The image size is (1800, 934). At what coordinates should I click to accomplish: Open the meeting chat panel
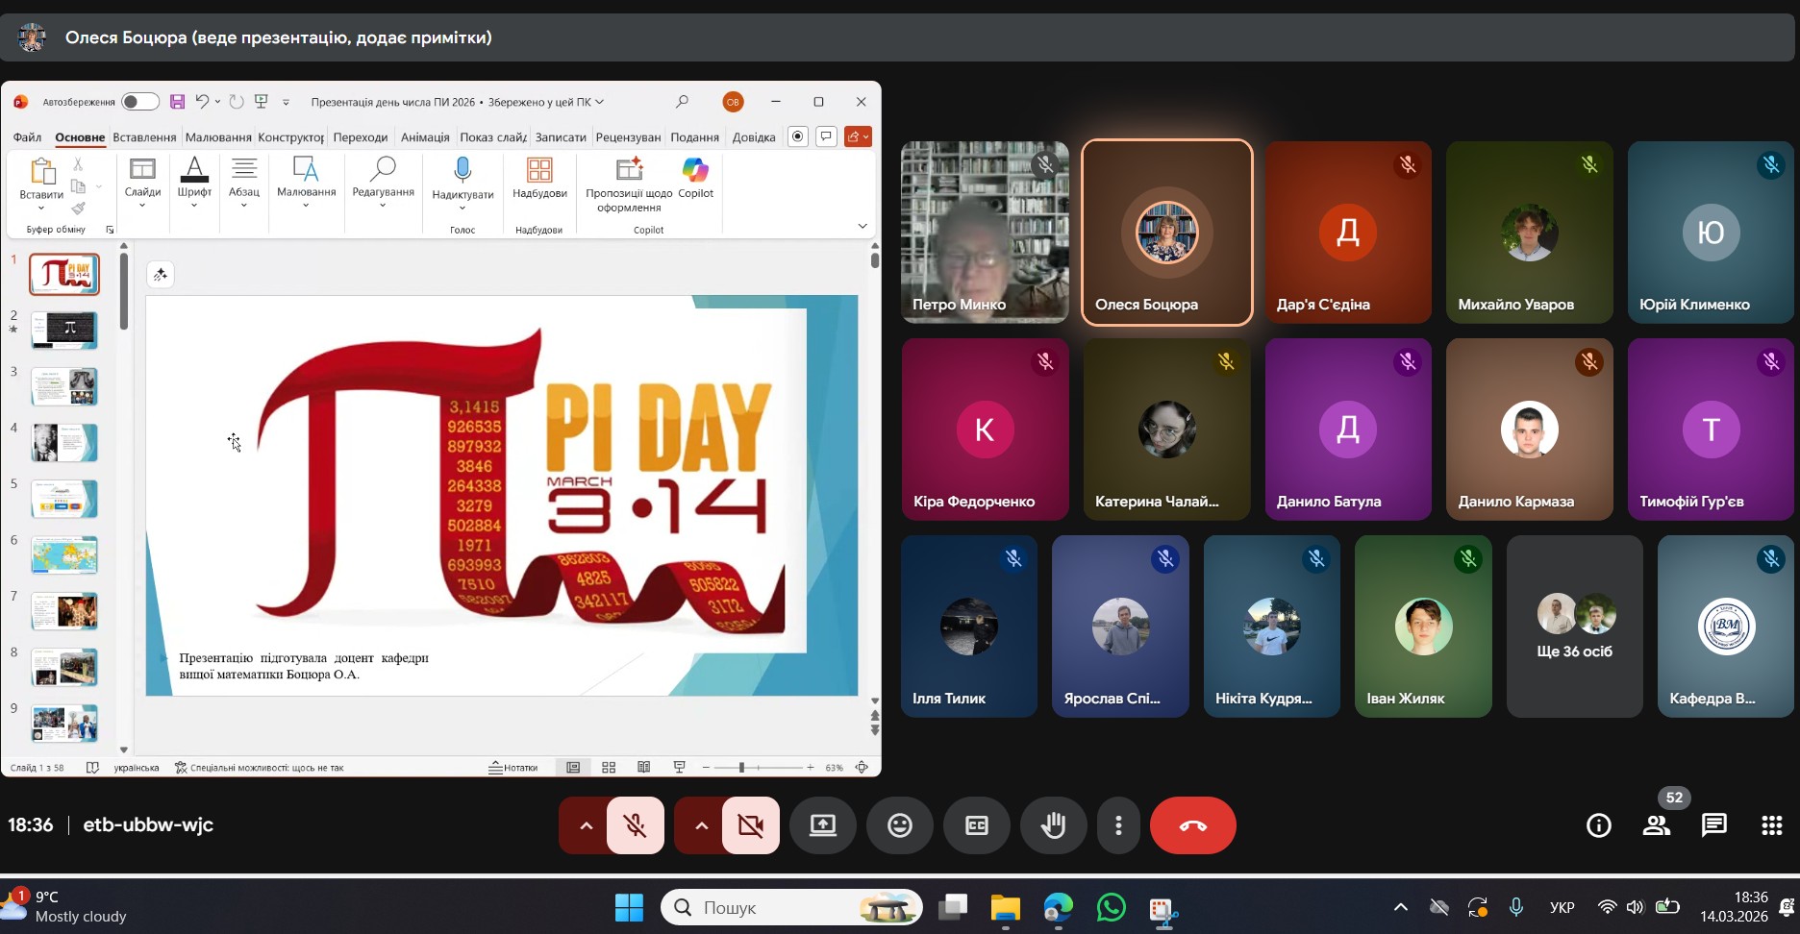1713,825
